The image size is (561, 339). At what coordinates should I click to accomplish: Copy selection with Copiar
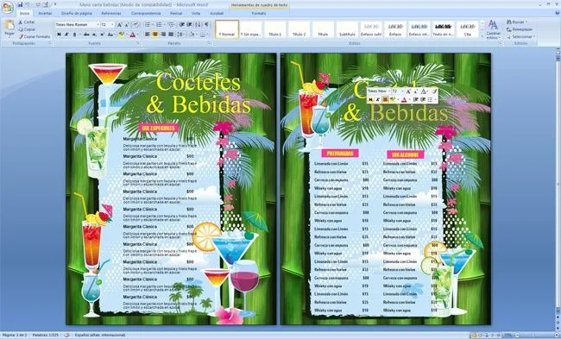pyautogui.click(x=27, y=29)
